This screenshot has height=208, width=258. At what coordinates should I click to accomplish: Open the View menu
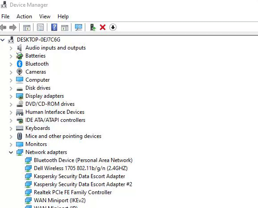[x=45, y=17]
